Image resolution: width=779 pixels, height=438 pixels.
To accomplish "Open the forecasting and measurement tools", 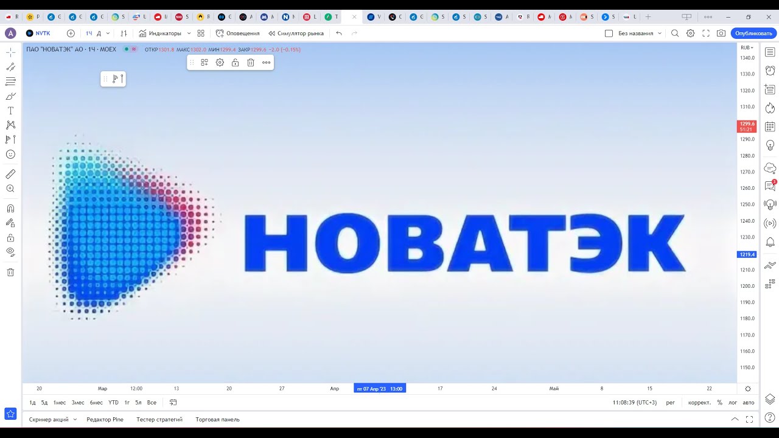I will coord(10,139).
